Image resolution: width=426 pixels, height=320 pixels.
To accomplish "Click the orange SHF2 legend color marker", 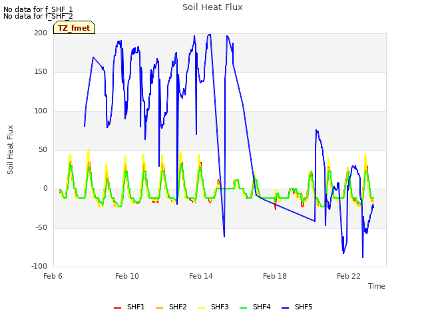I will pyautogui.click(x=159, y=308).
